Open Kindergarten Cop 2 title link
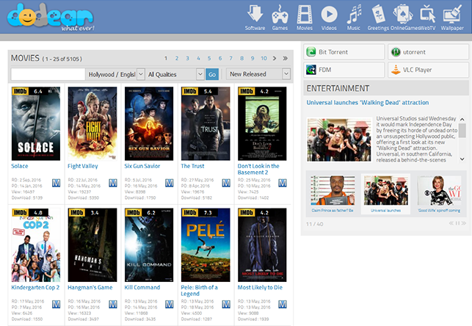Screen dimensions: 472x326 [x=35, y=287]
